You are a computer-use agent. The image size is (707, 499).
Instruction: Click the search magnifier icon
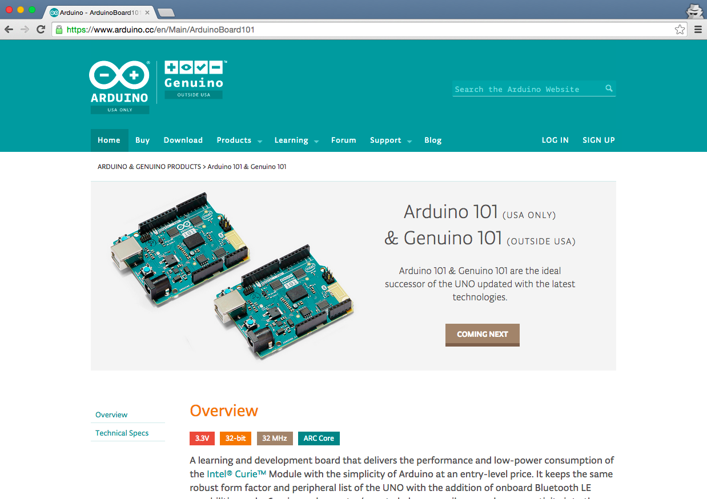(609, 88)
